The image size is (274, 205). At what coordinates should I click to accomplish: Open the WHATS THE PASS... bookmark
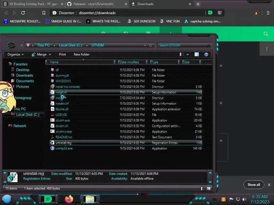pyautogui.click(x=104, y=21)
